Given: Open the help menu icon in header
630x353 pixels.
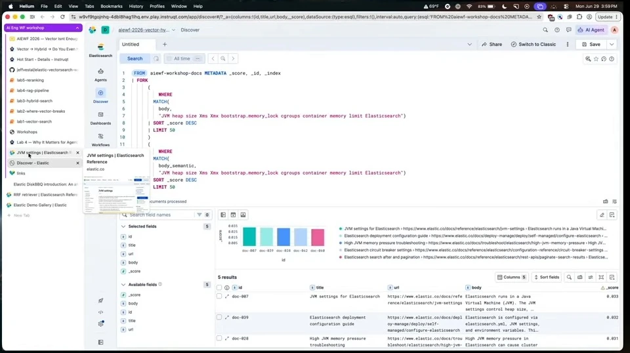Looking at the screenshot, I should click(557, 30).
